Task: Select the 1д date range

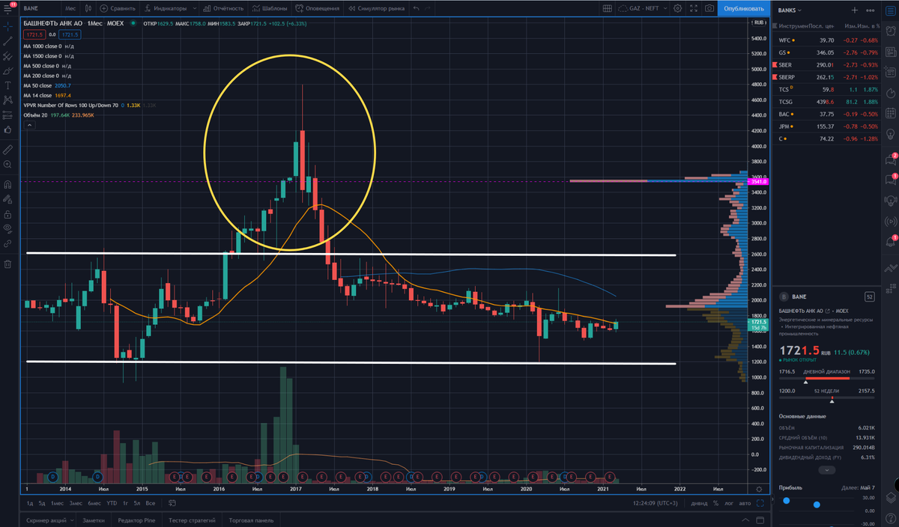Action: pyautogui.click(x=31, y=503)
